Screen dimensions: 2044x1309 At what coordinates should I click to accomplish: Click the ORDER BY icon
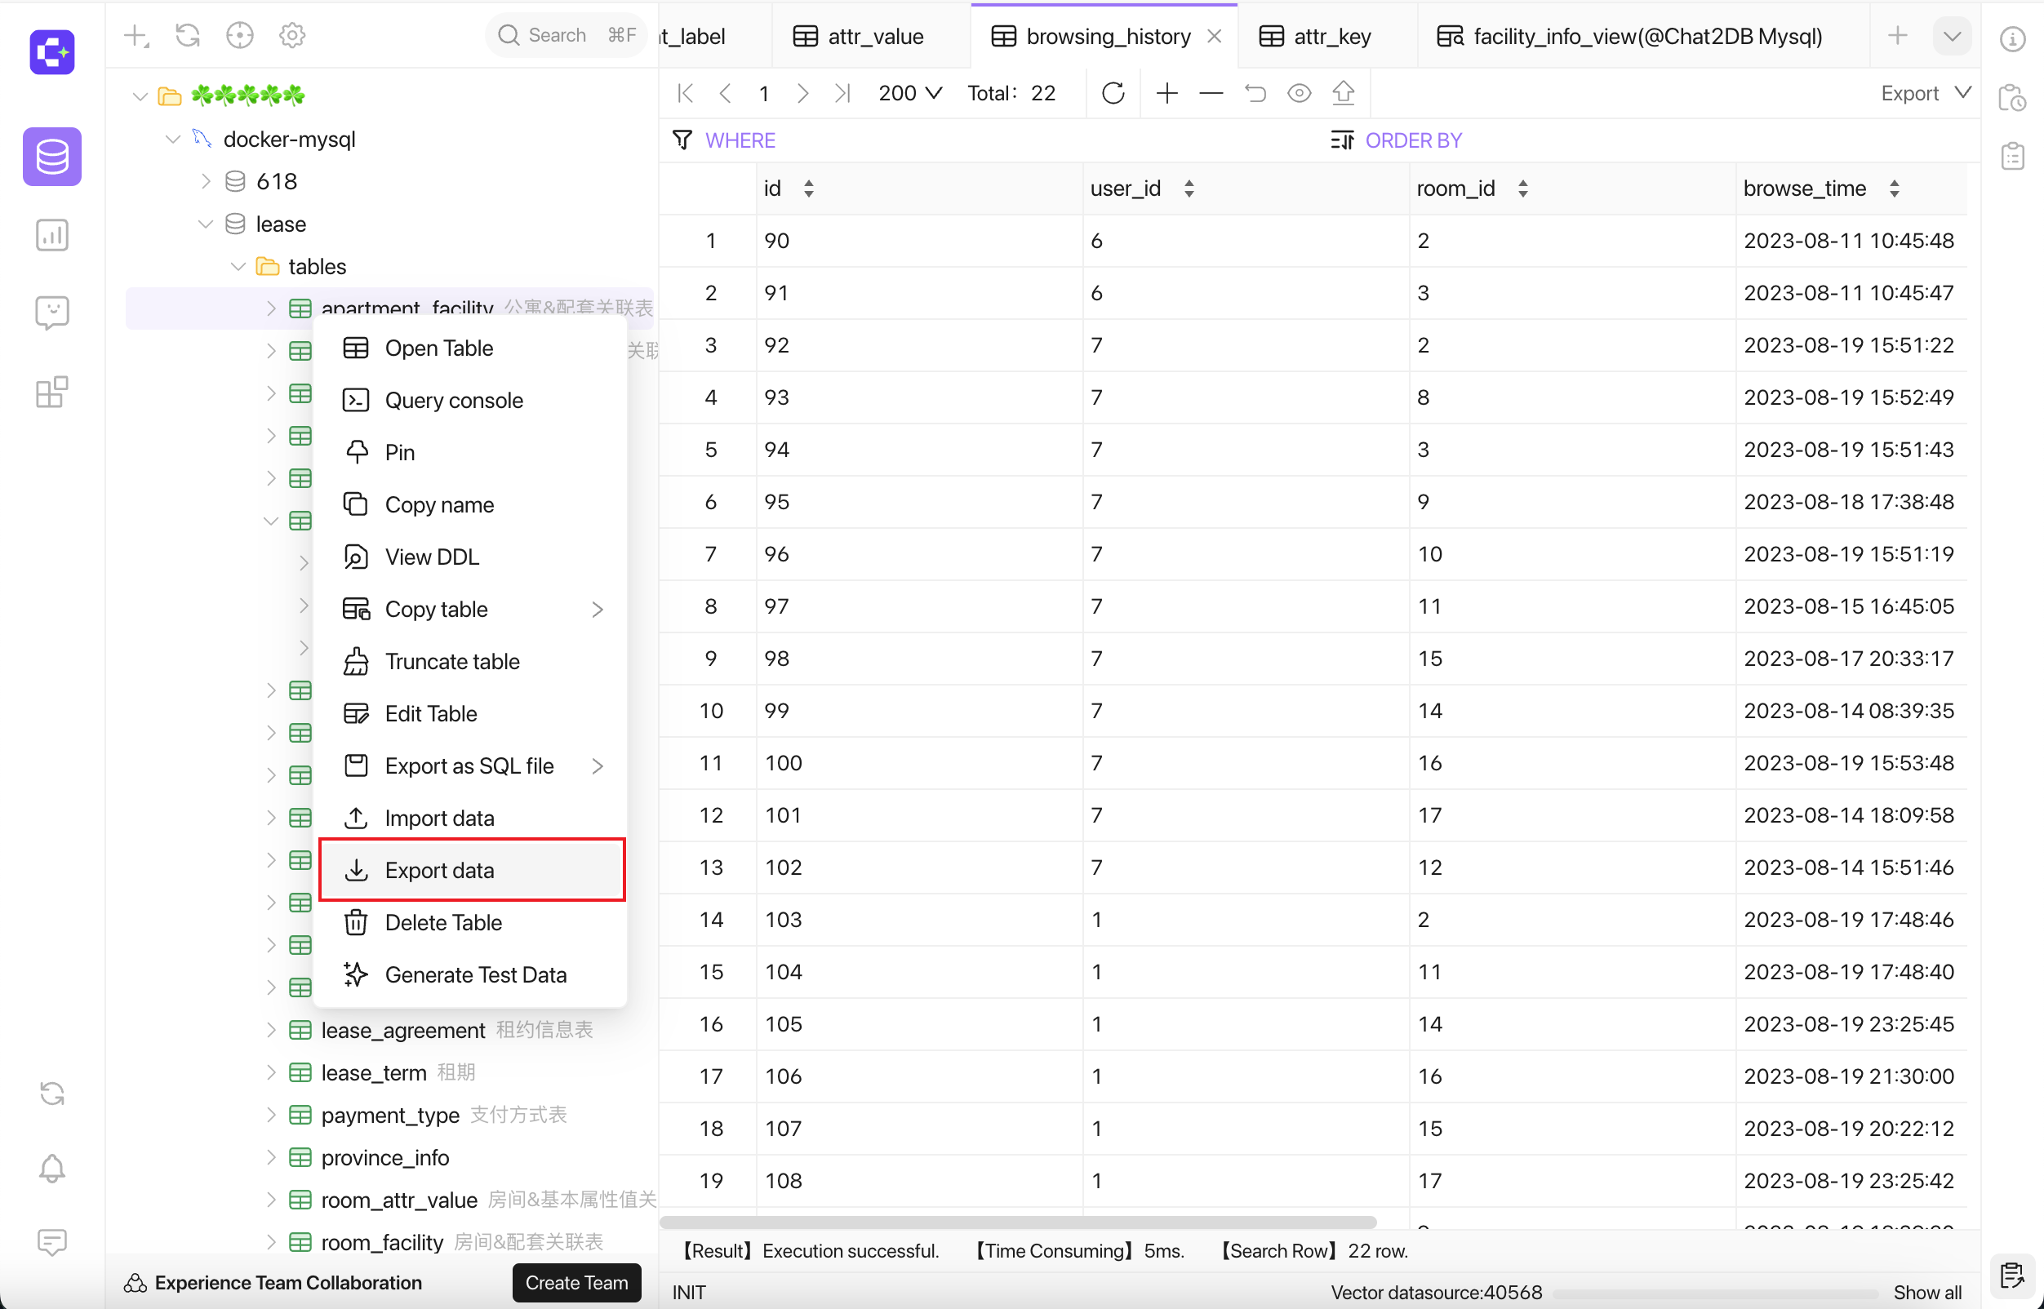pyautogui.click(x=1342, y=140)
